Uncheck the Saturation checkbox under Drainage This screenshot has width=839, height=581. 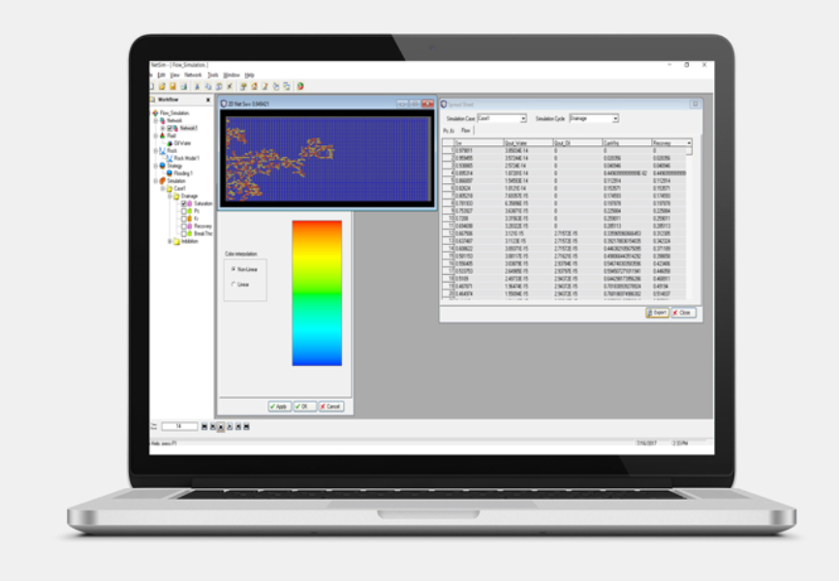pos(183,203)
